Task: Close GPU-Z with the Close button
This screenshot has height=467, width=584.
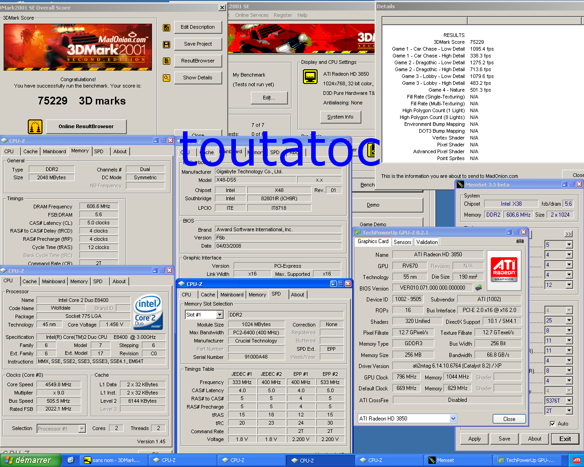Action: 509,419
